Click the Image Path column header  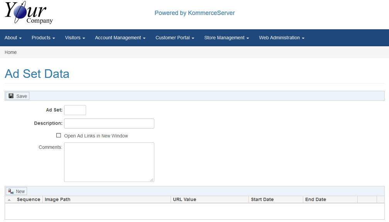click(x=58, y=200)
